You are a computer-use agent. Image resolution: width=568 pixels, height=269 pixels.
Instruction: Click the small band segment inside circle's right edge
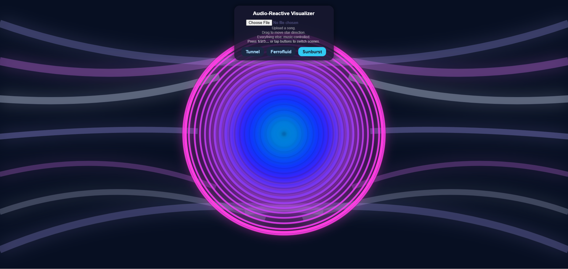(375, 131)
